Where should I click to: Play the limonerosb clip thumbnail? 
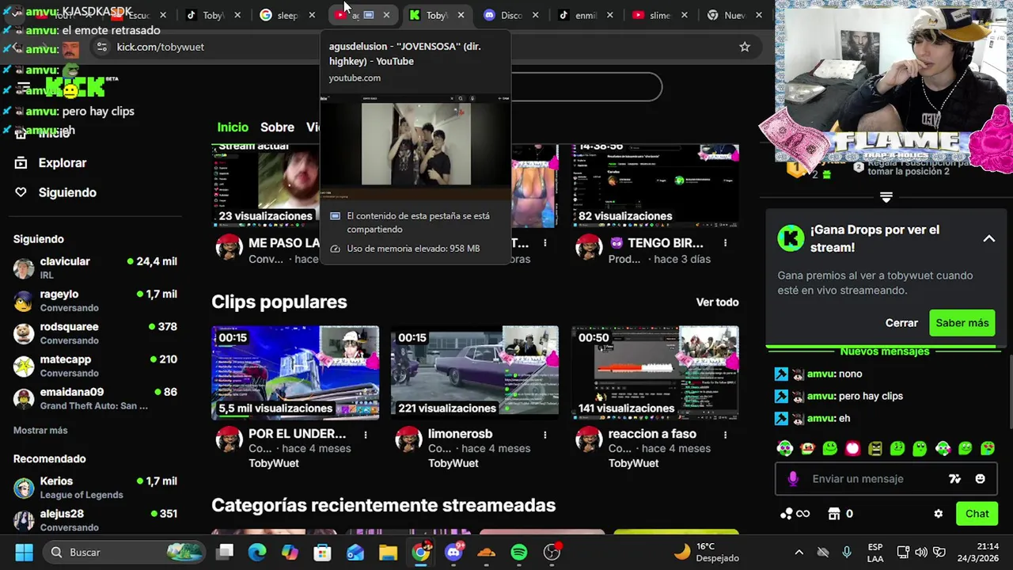pos(475,372)
